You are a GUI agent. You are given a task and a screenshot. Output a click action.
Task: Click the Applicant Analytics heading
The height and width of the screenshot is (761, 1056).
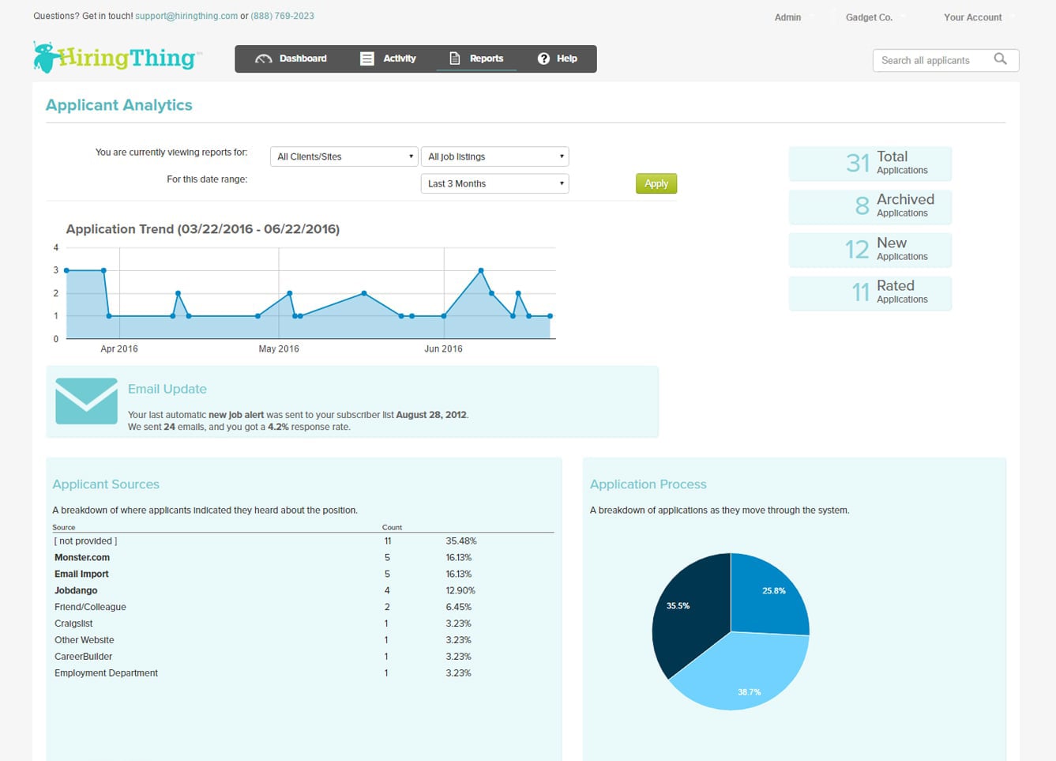pos(119,105)
